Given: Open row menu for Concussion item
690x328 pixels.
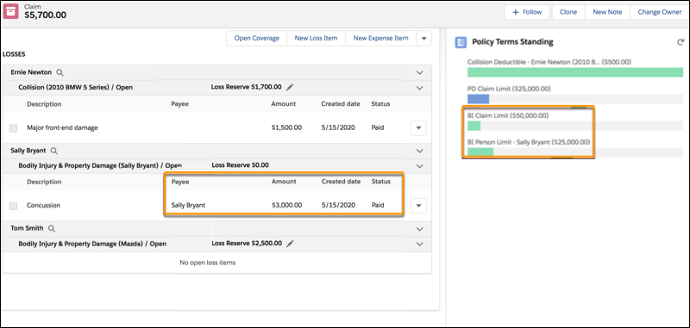Looking at the screenshot, I should [x=418, y=206].
